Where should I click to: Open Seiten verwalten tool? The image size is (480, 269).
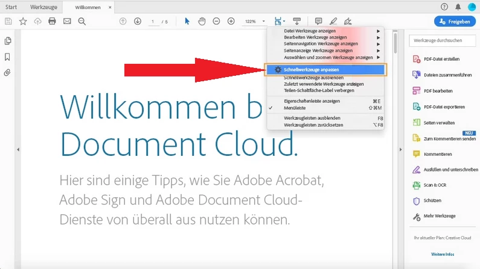click(x=434, y=123)
